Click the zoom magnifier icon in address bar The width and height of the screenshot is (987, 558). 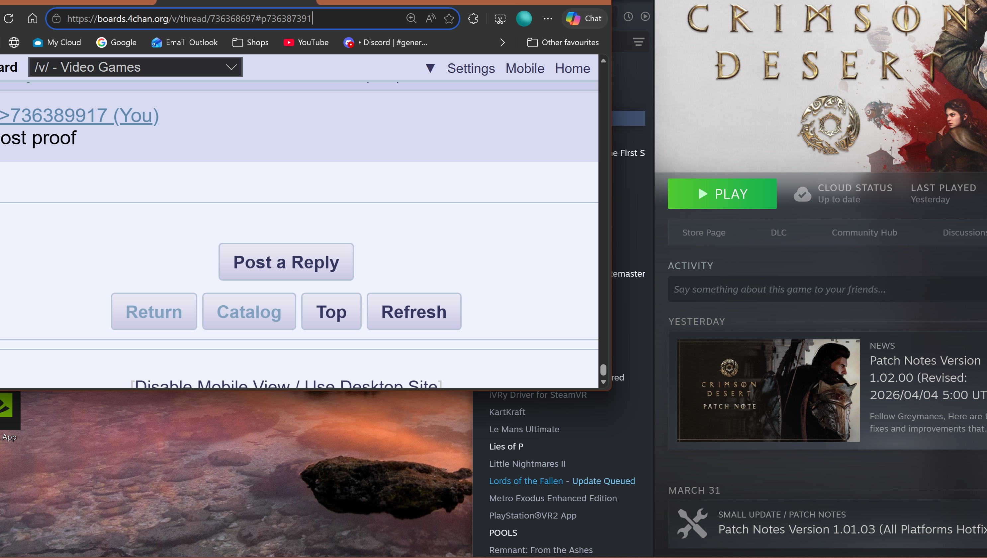(411, 18)
